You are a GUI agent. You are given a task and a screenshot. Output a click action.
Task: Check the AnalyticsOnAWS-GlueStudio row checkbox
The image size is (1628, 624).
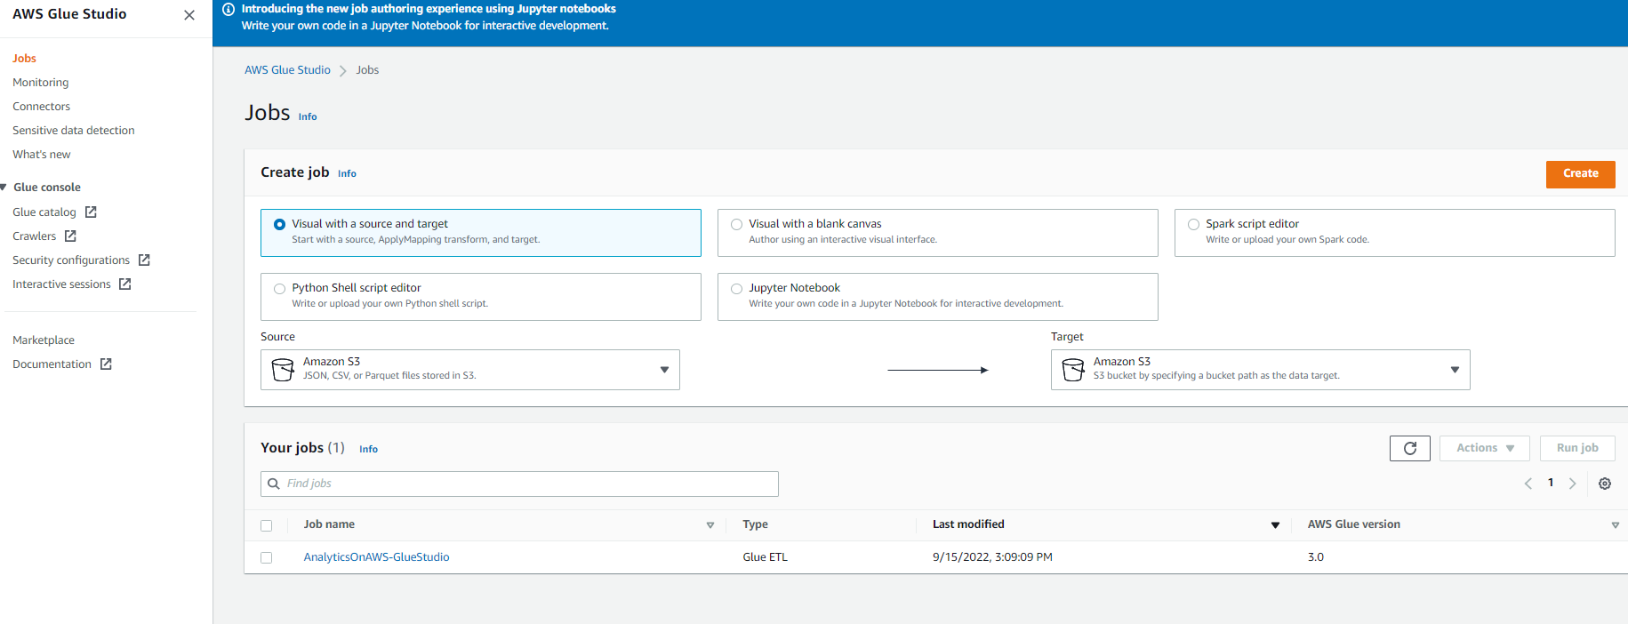pyautogui.click(x=266, y=557)
